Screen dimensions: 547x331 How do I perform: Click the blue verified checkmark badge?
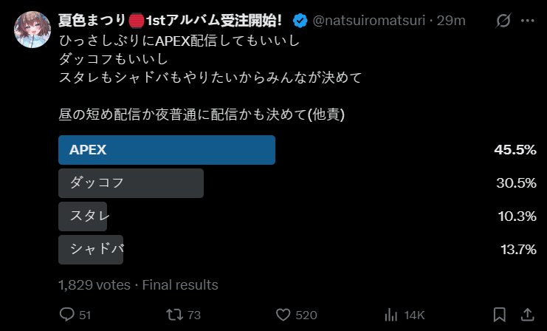[x=301, y=21]
